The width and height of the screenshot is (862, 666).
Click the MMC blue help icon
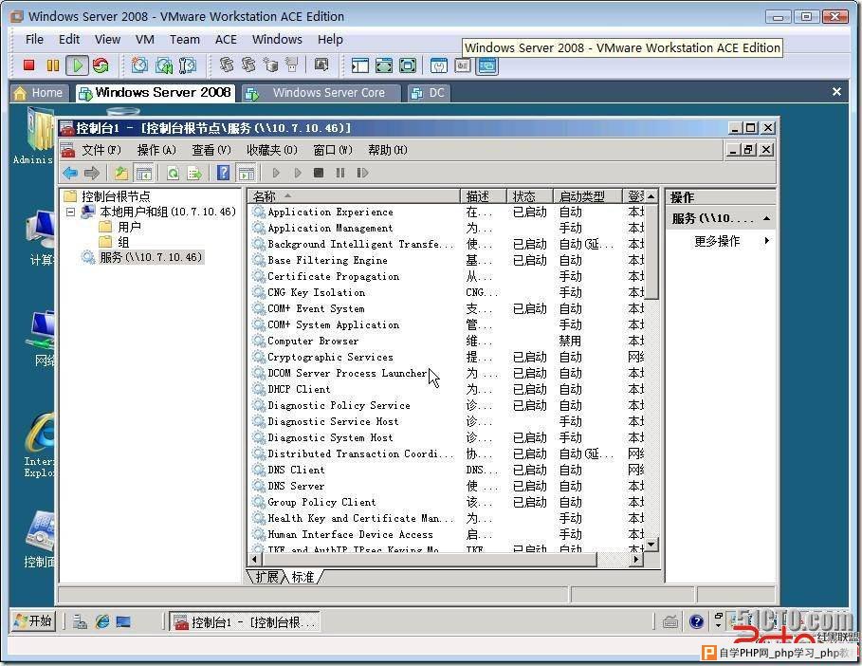coord(223,173)
